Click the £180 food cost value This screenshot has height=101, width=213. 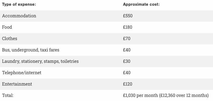[128, 27]
